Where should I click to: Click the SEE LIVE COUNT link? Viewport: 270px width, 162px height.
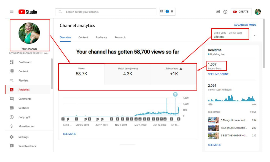tap(218, 74)
